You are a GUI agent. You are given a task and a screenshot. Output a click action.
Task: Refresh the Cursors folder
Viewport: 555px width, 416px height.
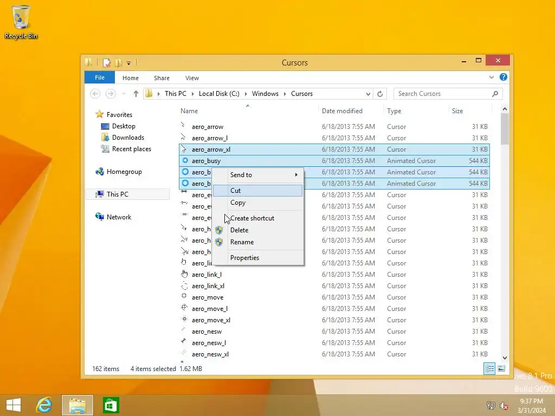(380, 94)
